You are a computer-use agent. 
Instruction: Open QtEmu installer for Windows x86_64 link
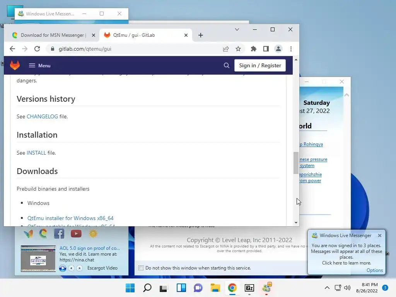(x=70, y=218)
